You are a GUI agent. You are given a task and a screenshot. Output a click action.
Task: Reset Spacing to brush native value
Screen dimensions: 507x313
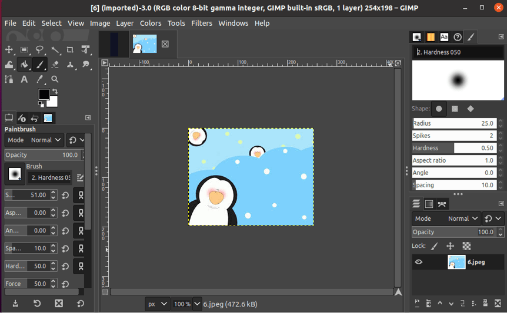tap(65, 248)
